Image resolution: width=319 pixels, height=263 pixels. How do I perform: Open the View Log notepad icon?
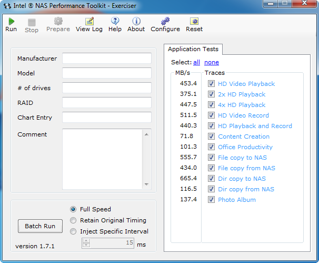(x=89, y=21)
